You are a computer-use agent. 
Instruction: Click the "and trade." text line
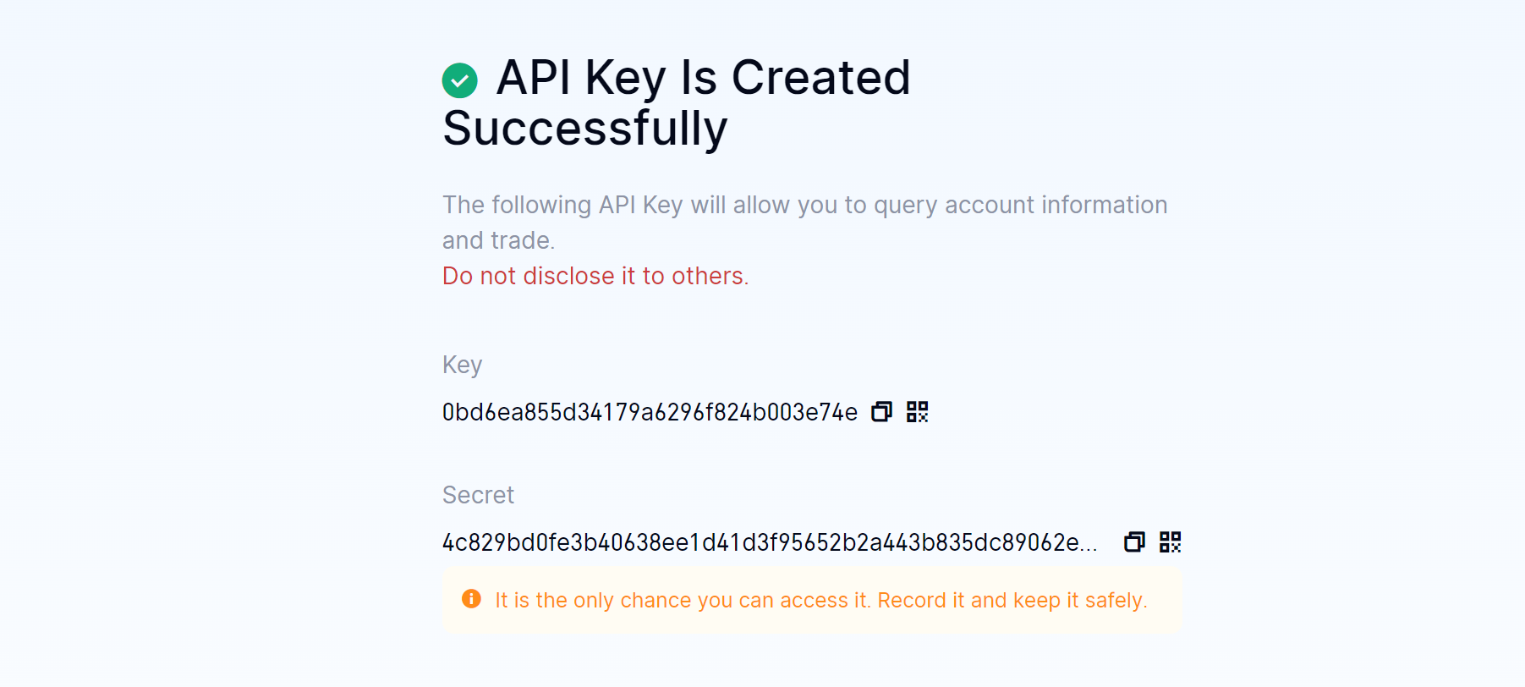(x=499, y=240)
